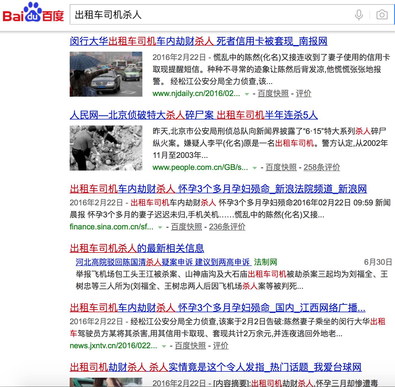
Task: Click the 法制网 source label
Action: (266, 262)
